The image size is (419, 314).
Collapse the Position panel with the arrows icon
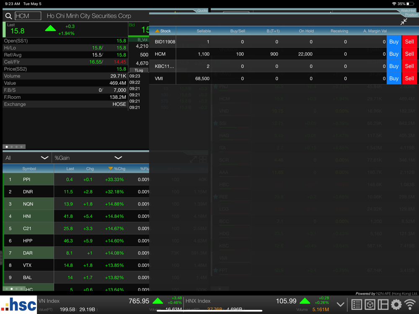(x=403, y=22)
